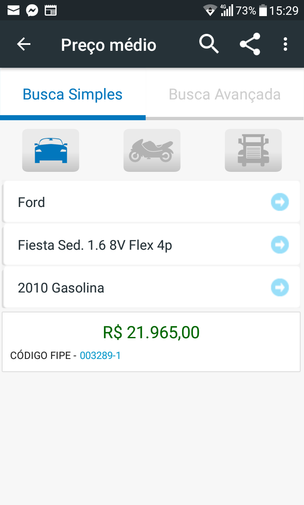Viewport: 304px width, 505px height.
Task: Tap the back arrow icon
Action: [24, 44]
